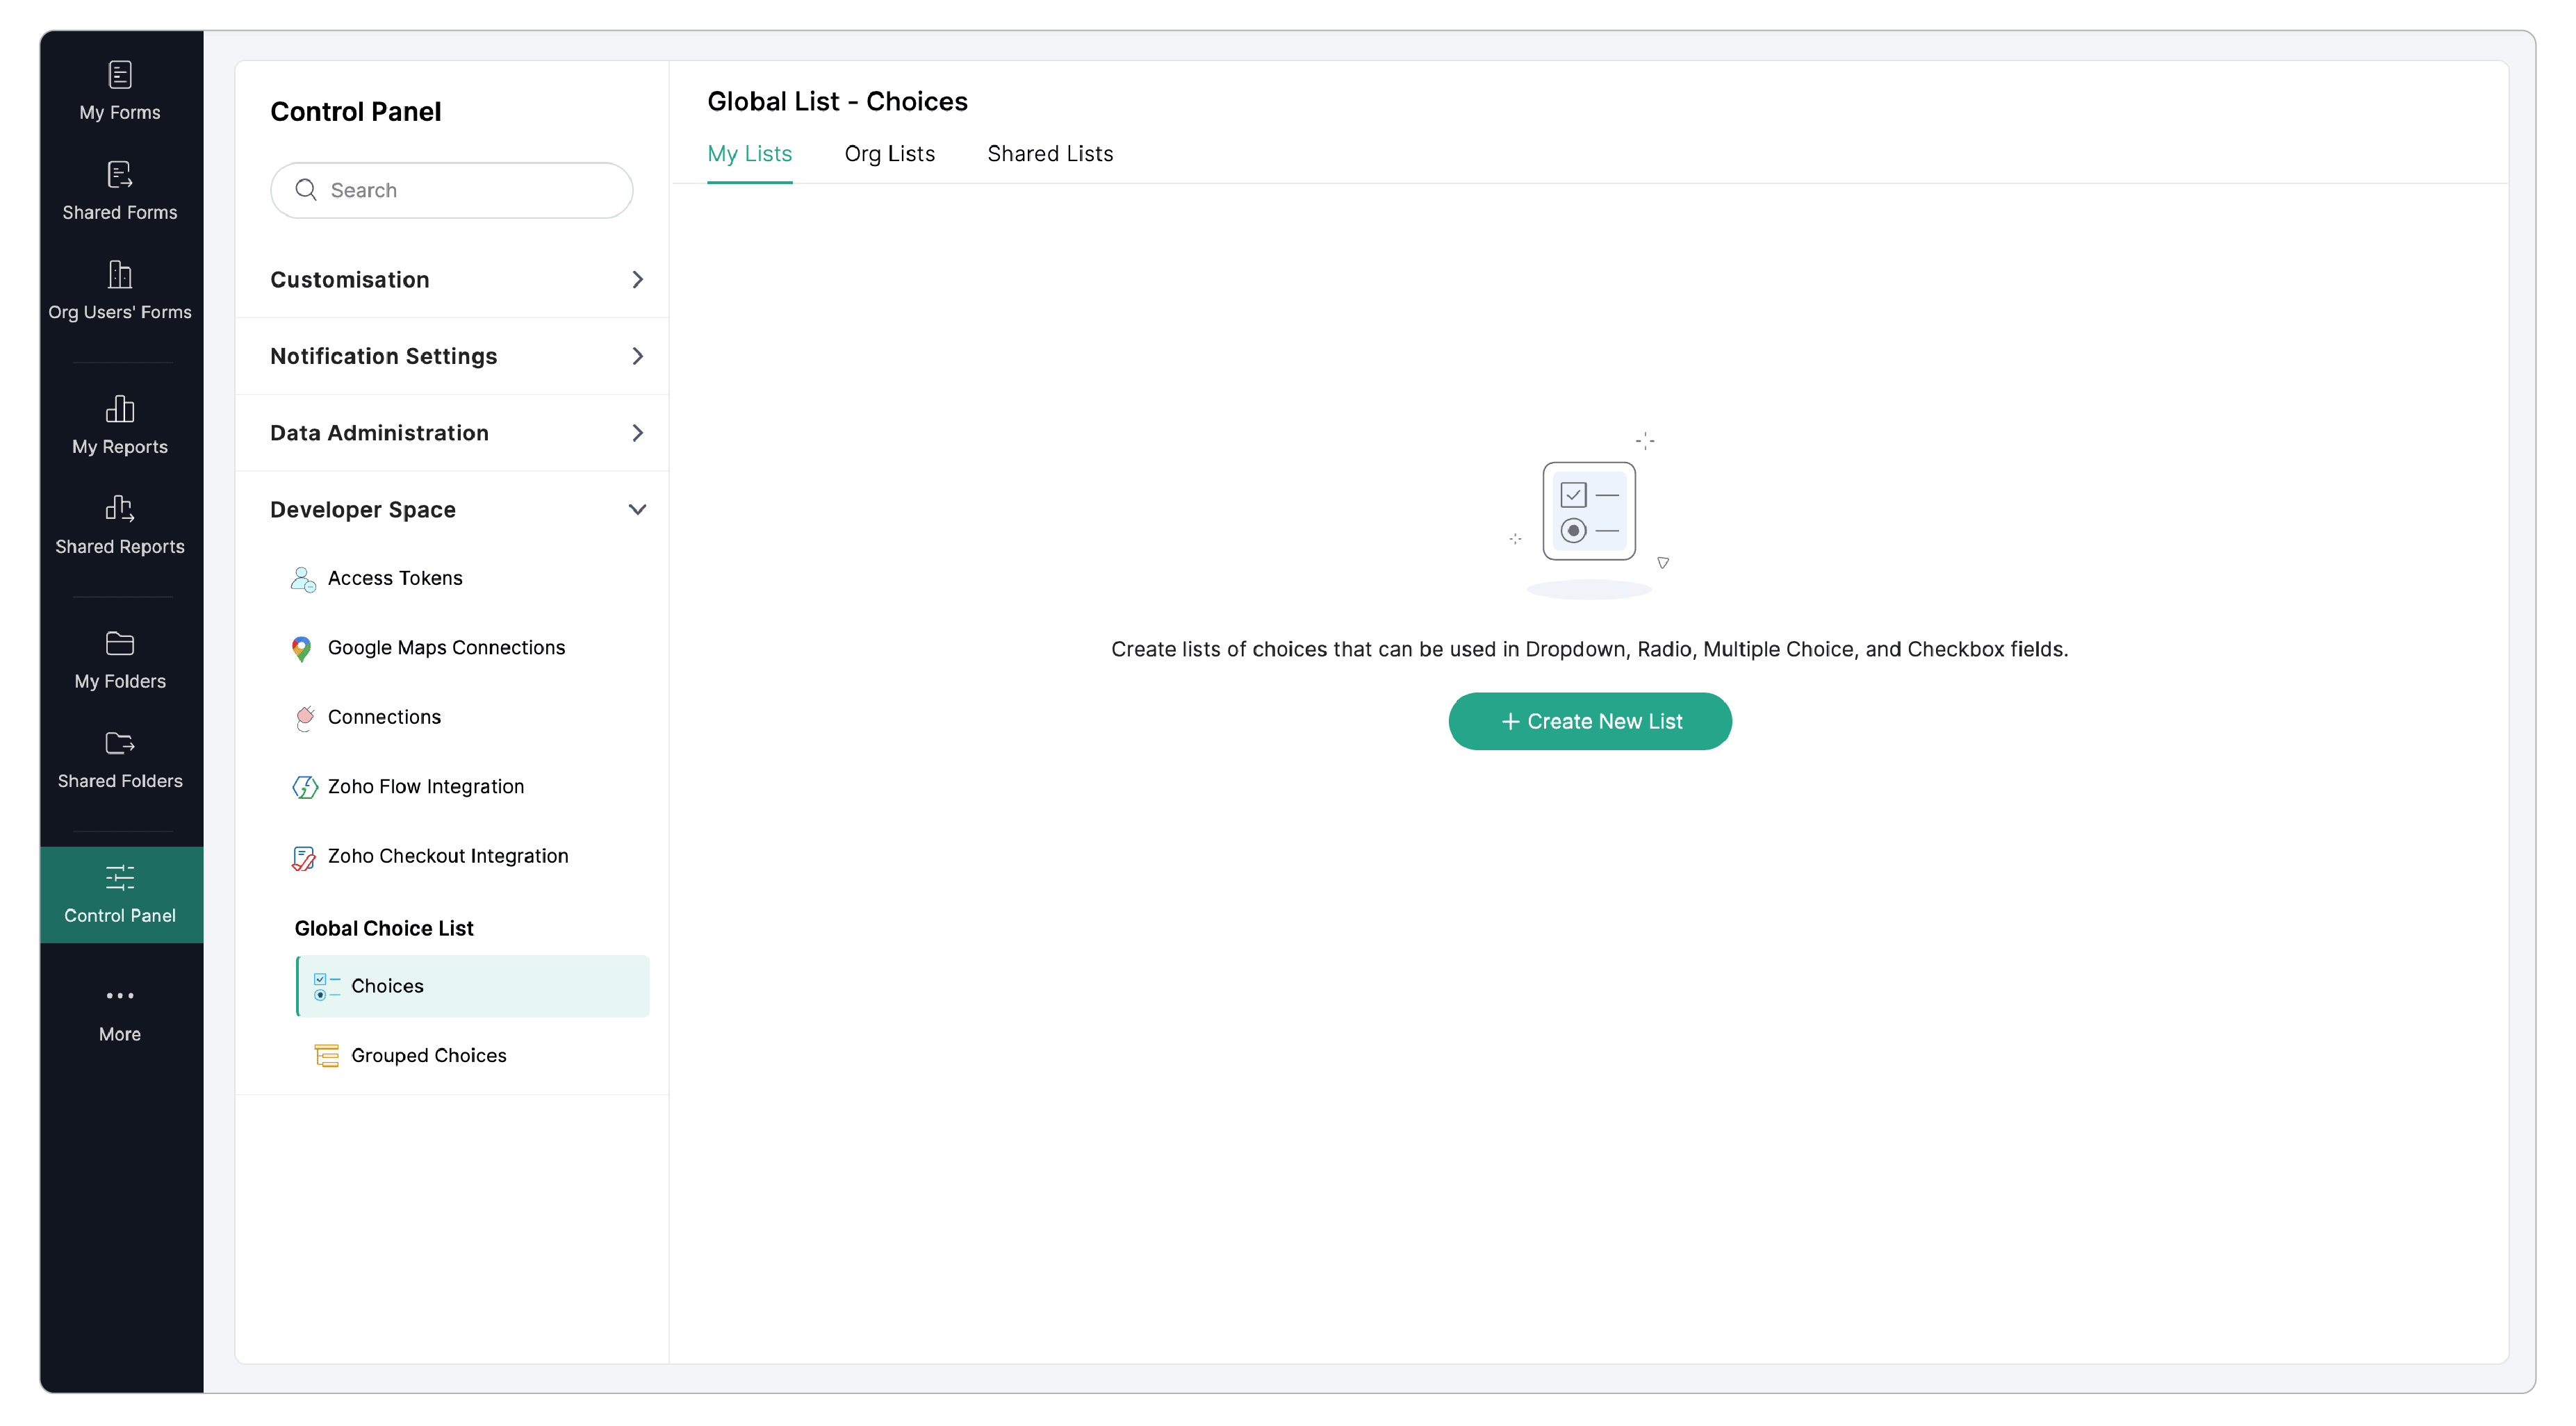Open the My Reports section
Viewport: 2576px width, 1426px height.
120,424
